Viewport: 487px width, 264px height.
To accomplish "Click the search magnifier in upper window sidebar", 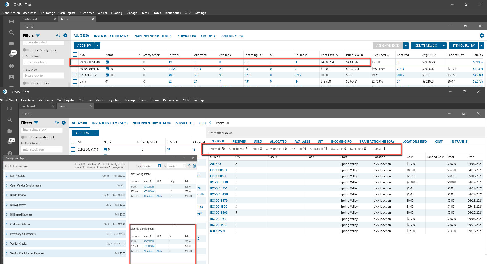I will [x=11, y=32].
